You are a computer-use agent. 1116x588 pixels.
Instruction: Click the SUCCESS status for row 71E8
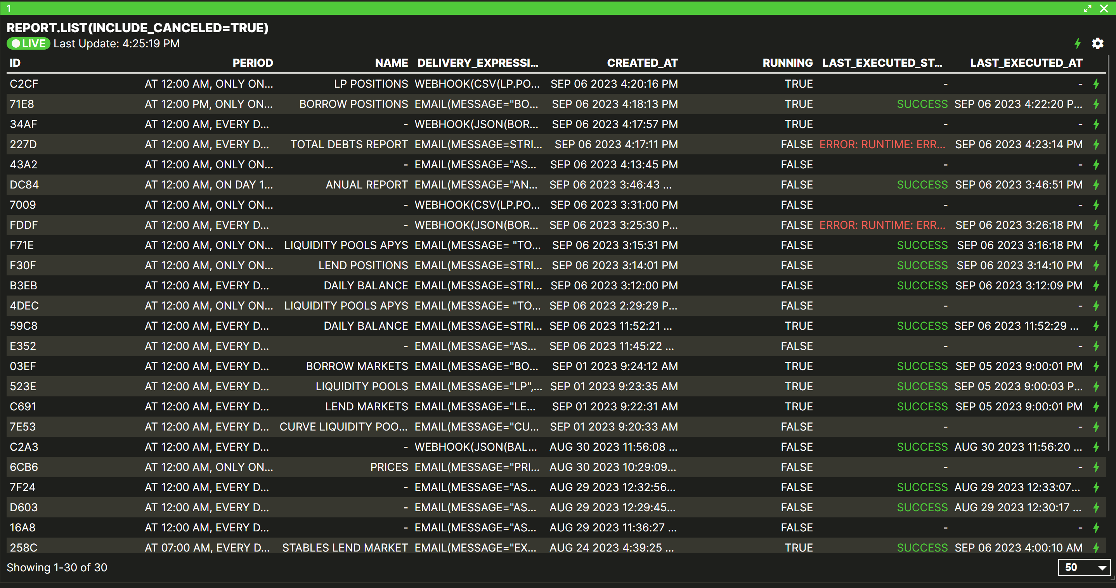922,104
